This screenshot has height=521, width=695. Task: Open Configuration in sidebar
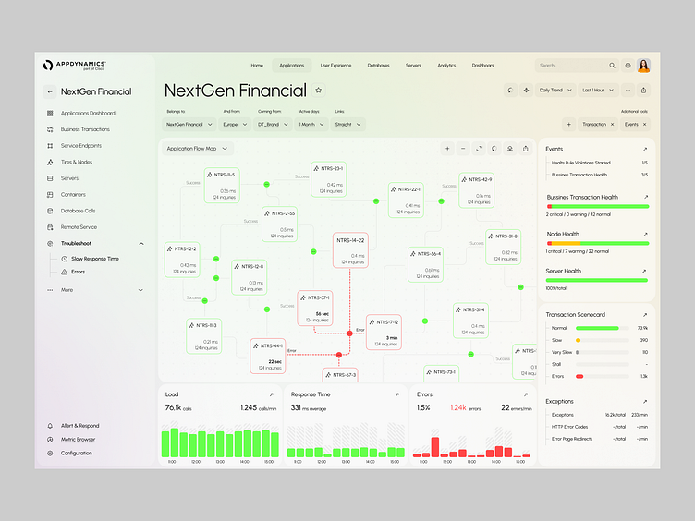pyautogui.click(x=76, y=454)
